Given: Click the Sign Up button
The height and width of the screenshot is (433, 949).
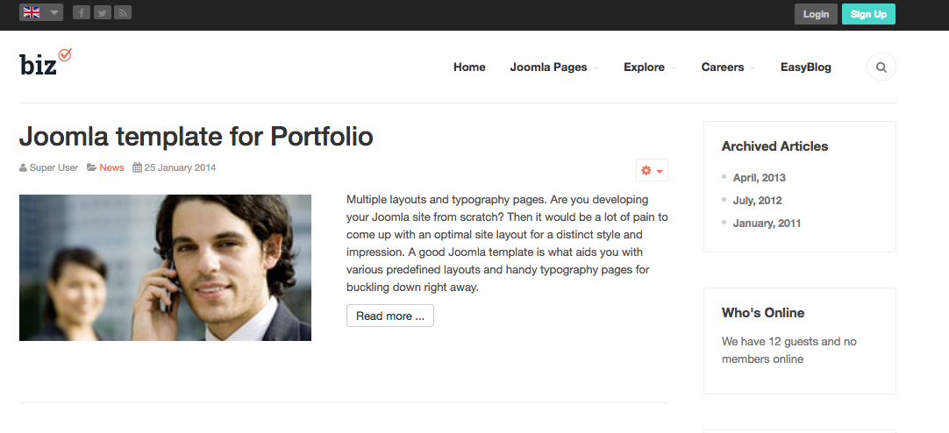Looking at the screenshot, I should tap(868, 14).
